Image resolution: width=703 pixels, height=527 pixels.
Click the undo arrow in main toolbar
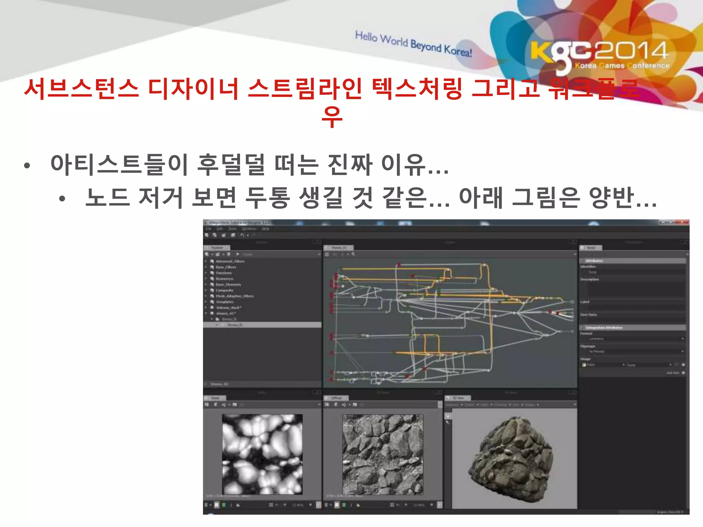click(x=242, y=235)
